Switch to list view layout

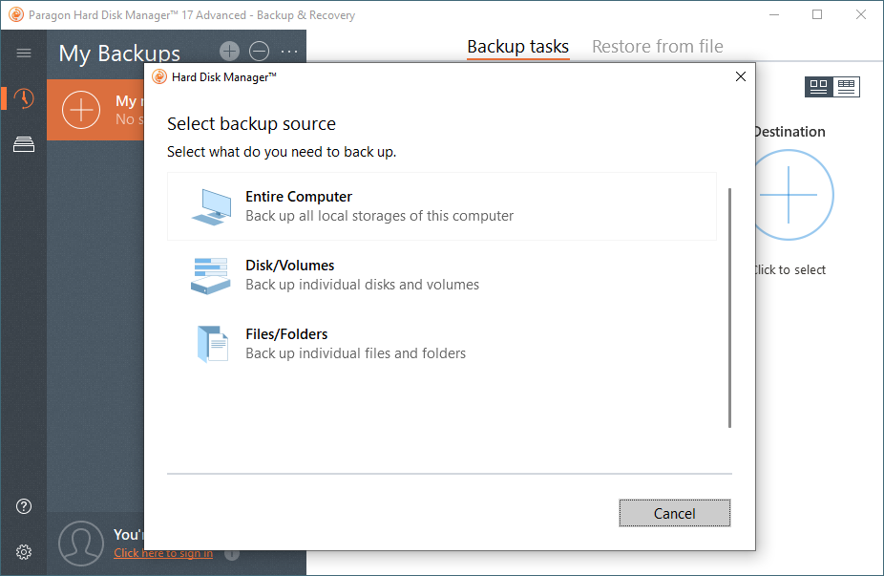pyautogui.click(x=846, y=87)
